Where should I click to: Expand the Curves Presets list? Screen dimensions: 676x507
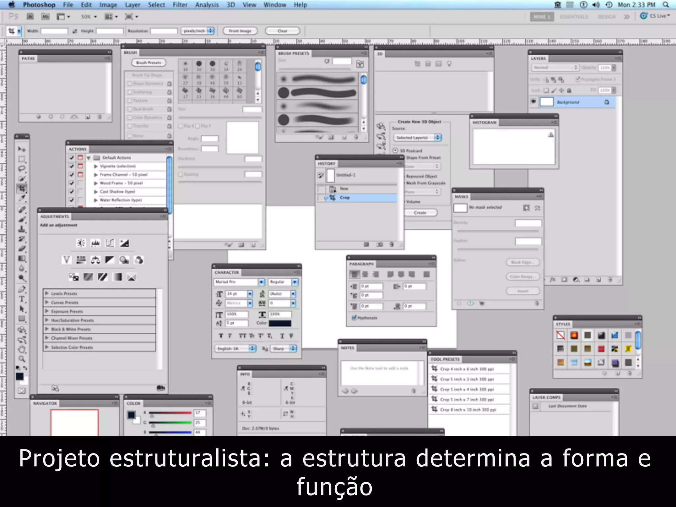47,302
